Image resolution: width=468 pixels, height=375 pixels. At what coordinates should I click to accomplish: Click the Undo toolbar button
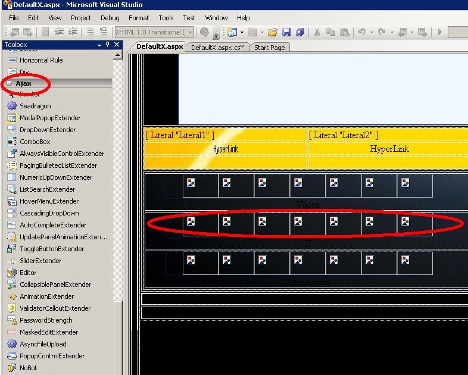click(362, 32)
